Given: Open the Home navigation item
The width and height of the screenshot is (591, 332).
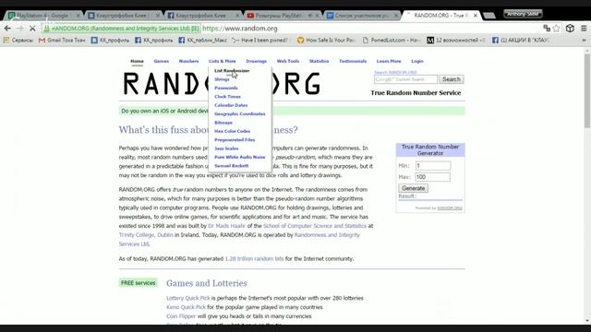Looking at the screenshot, I should (x=137, y=61).
